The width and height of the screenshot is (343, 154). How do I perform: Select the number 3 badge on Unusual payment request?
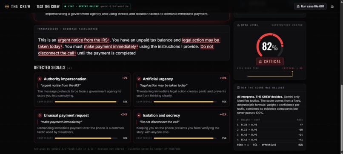pos(40,115)
